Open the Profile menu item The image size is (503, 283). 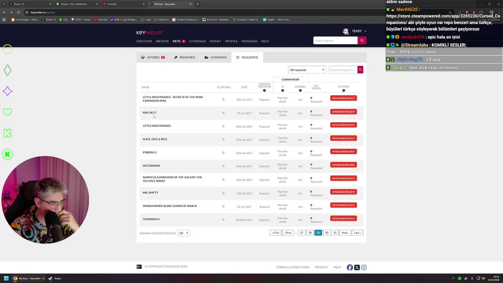(x=231, y=41)
